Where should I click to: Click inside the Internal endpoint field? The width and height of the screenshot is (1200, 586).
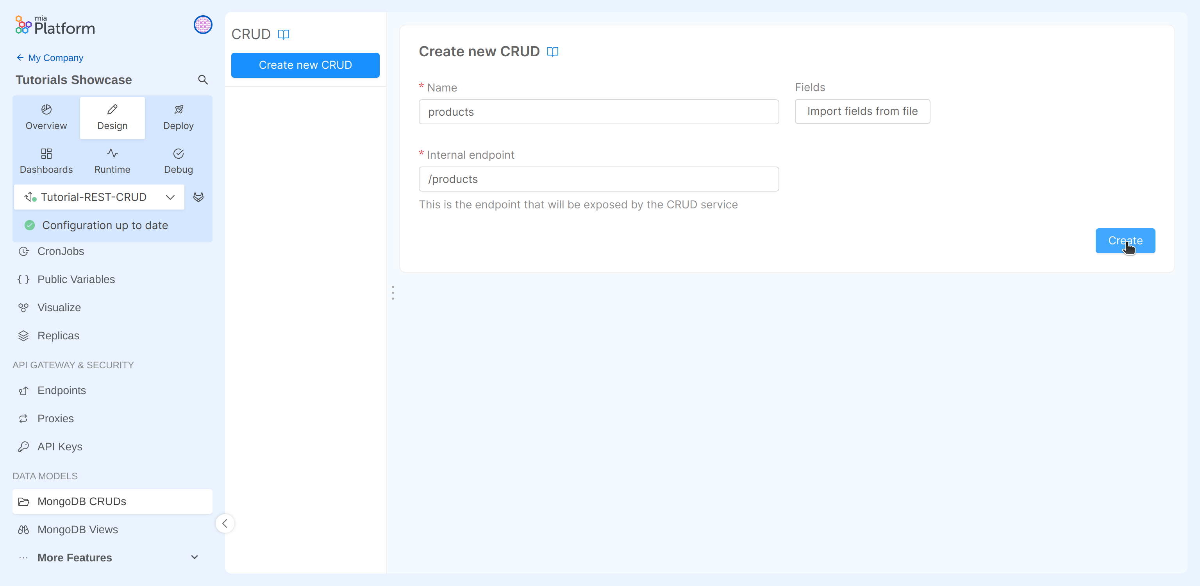[598, 179]
